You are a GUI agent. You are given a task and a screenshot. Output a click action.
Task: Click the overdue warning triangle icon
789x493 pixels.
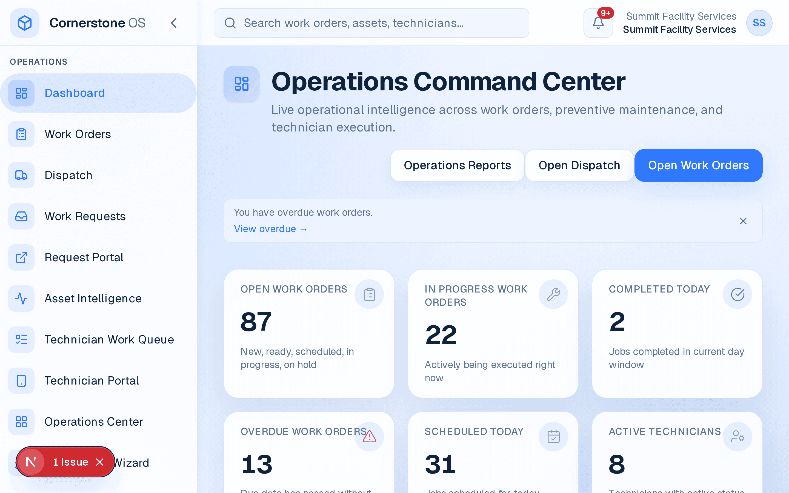point(369,436)
